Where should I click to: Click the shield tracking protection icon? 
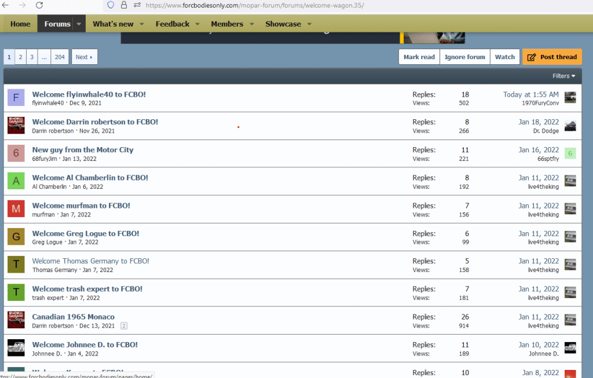pyautogui.click(x=111, y=5)
